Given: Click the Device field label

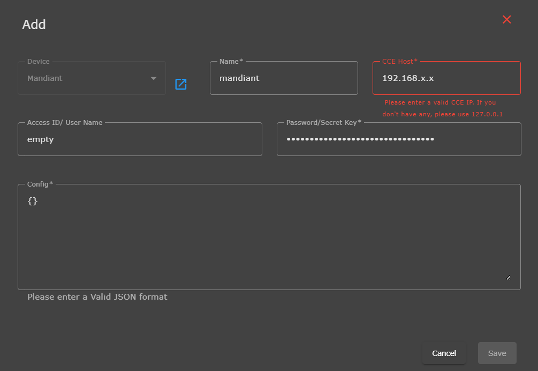Looking at the screenshot, I should pyautogui.click(x=38, y=62).
